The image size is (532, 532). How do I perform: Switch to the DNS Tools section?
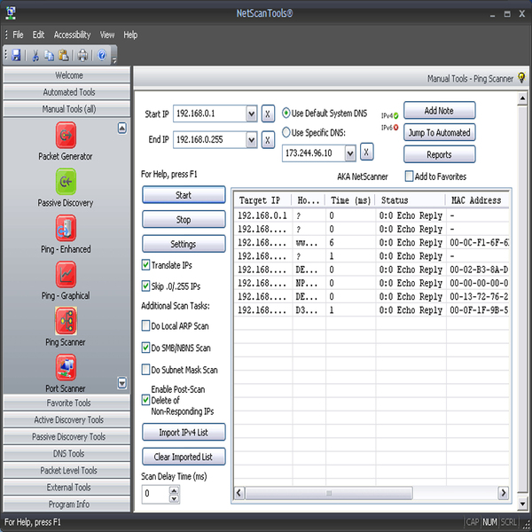65,453
